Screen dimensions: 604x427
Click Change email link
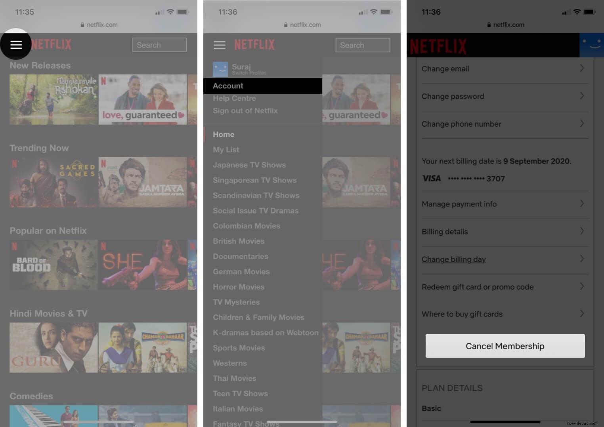445,69
